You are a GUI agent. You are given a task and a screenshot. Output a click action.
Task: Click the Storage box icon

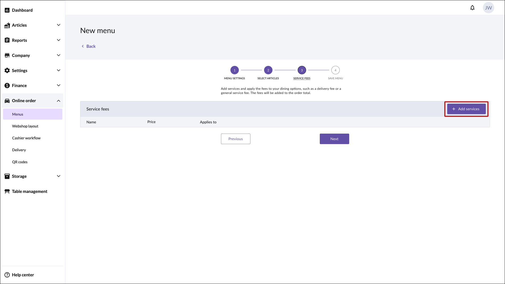click(7, 176)
